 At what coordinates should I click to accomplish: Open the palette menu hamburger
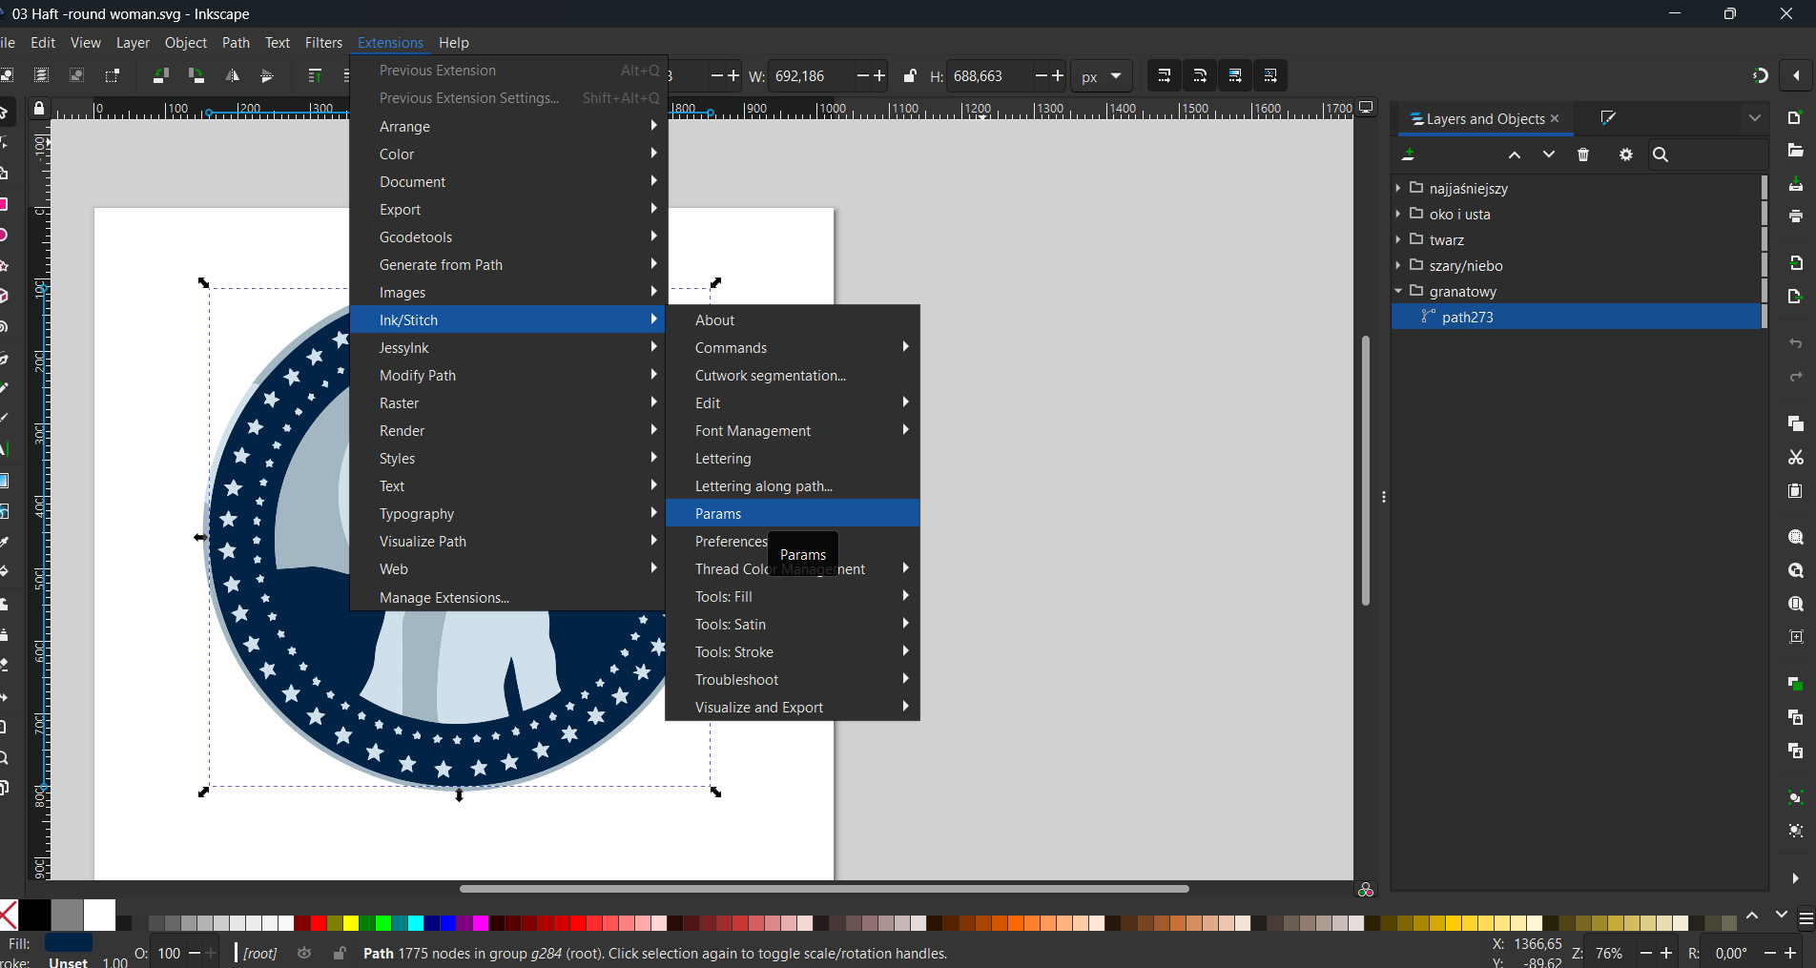(x=1806, y=919)
